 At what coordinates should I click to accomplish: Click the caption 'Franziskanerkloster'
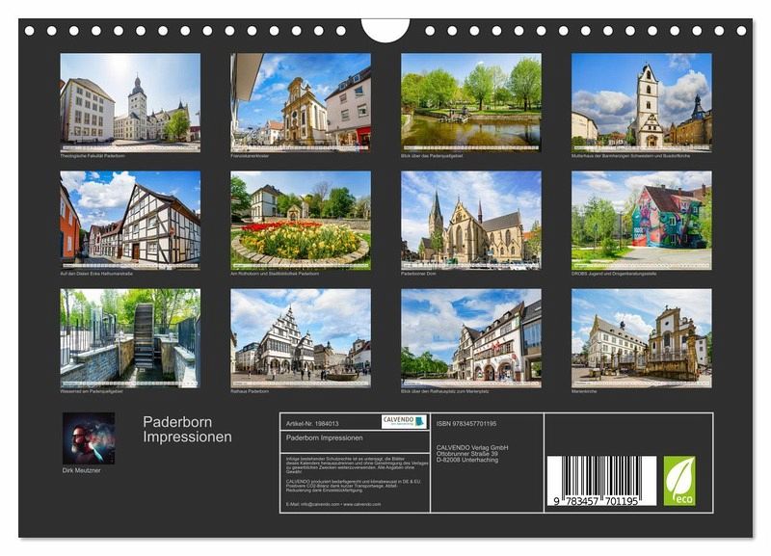click(x=250, y=156)
